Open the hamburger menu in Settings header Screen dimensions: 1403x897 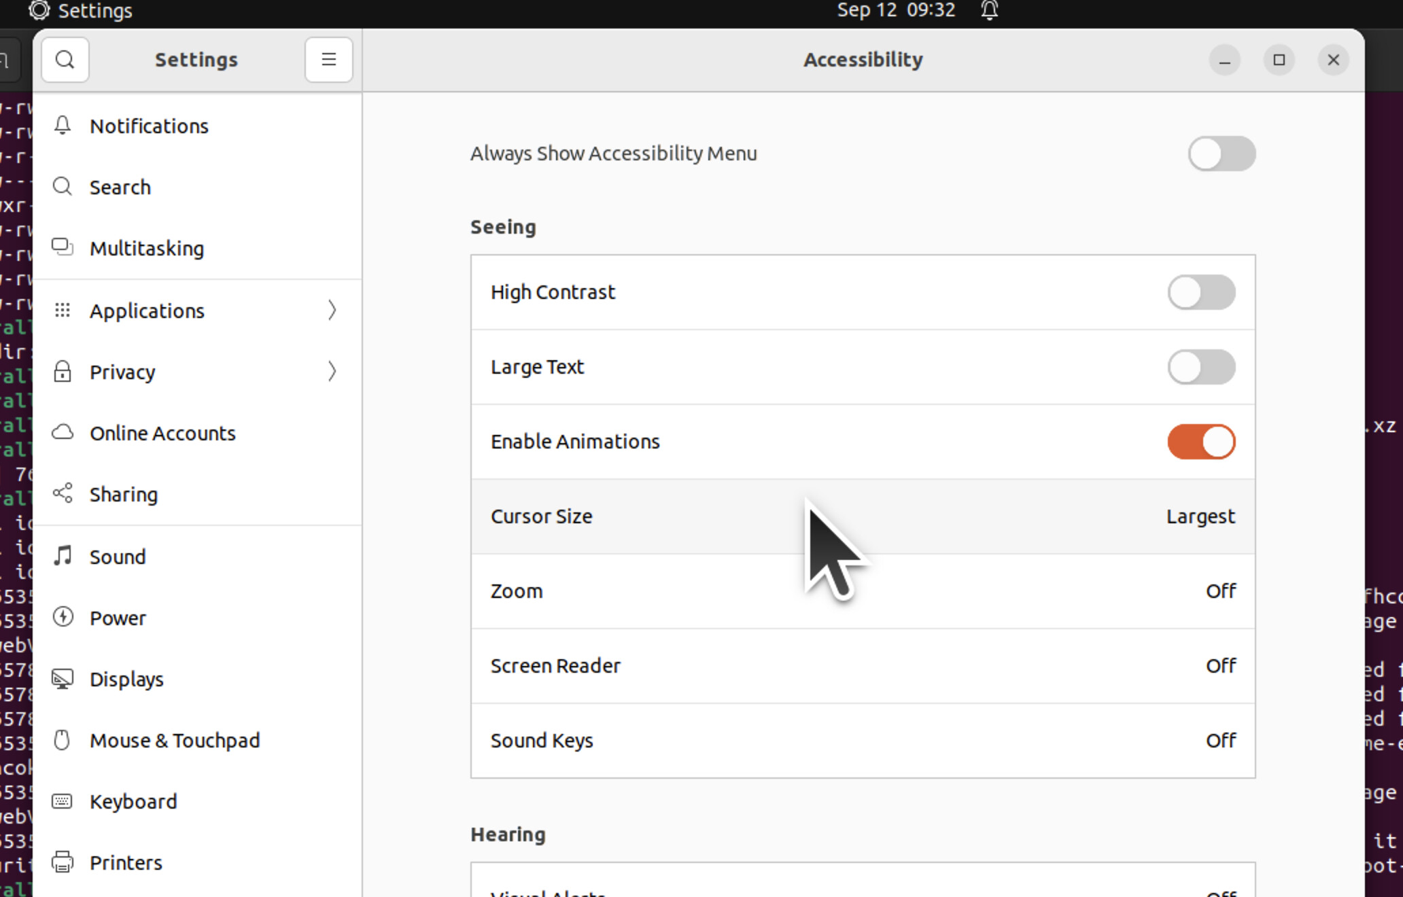pos(328,60)
